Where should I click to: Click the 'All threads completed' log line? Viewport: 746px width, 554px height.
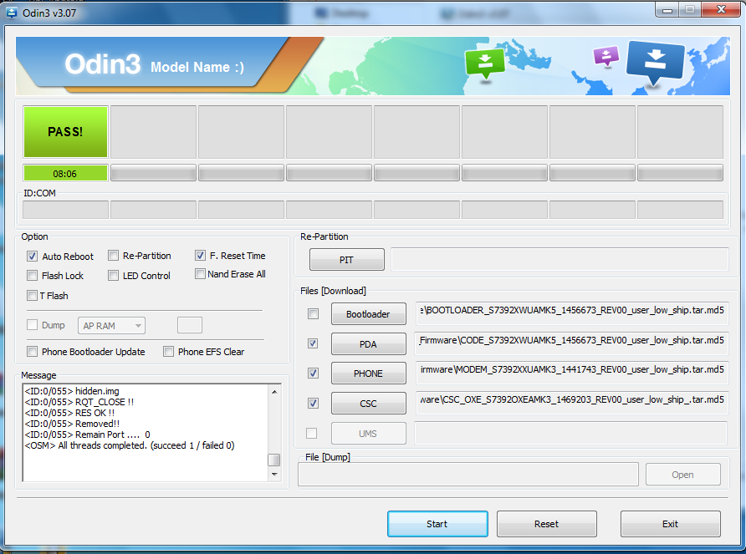[130, 445]
